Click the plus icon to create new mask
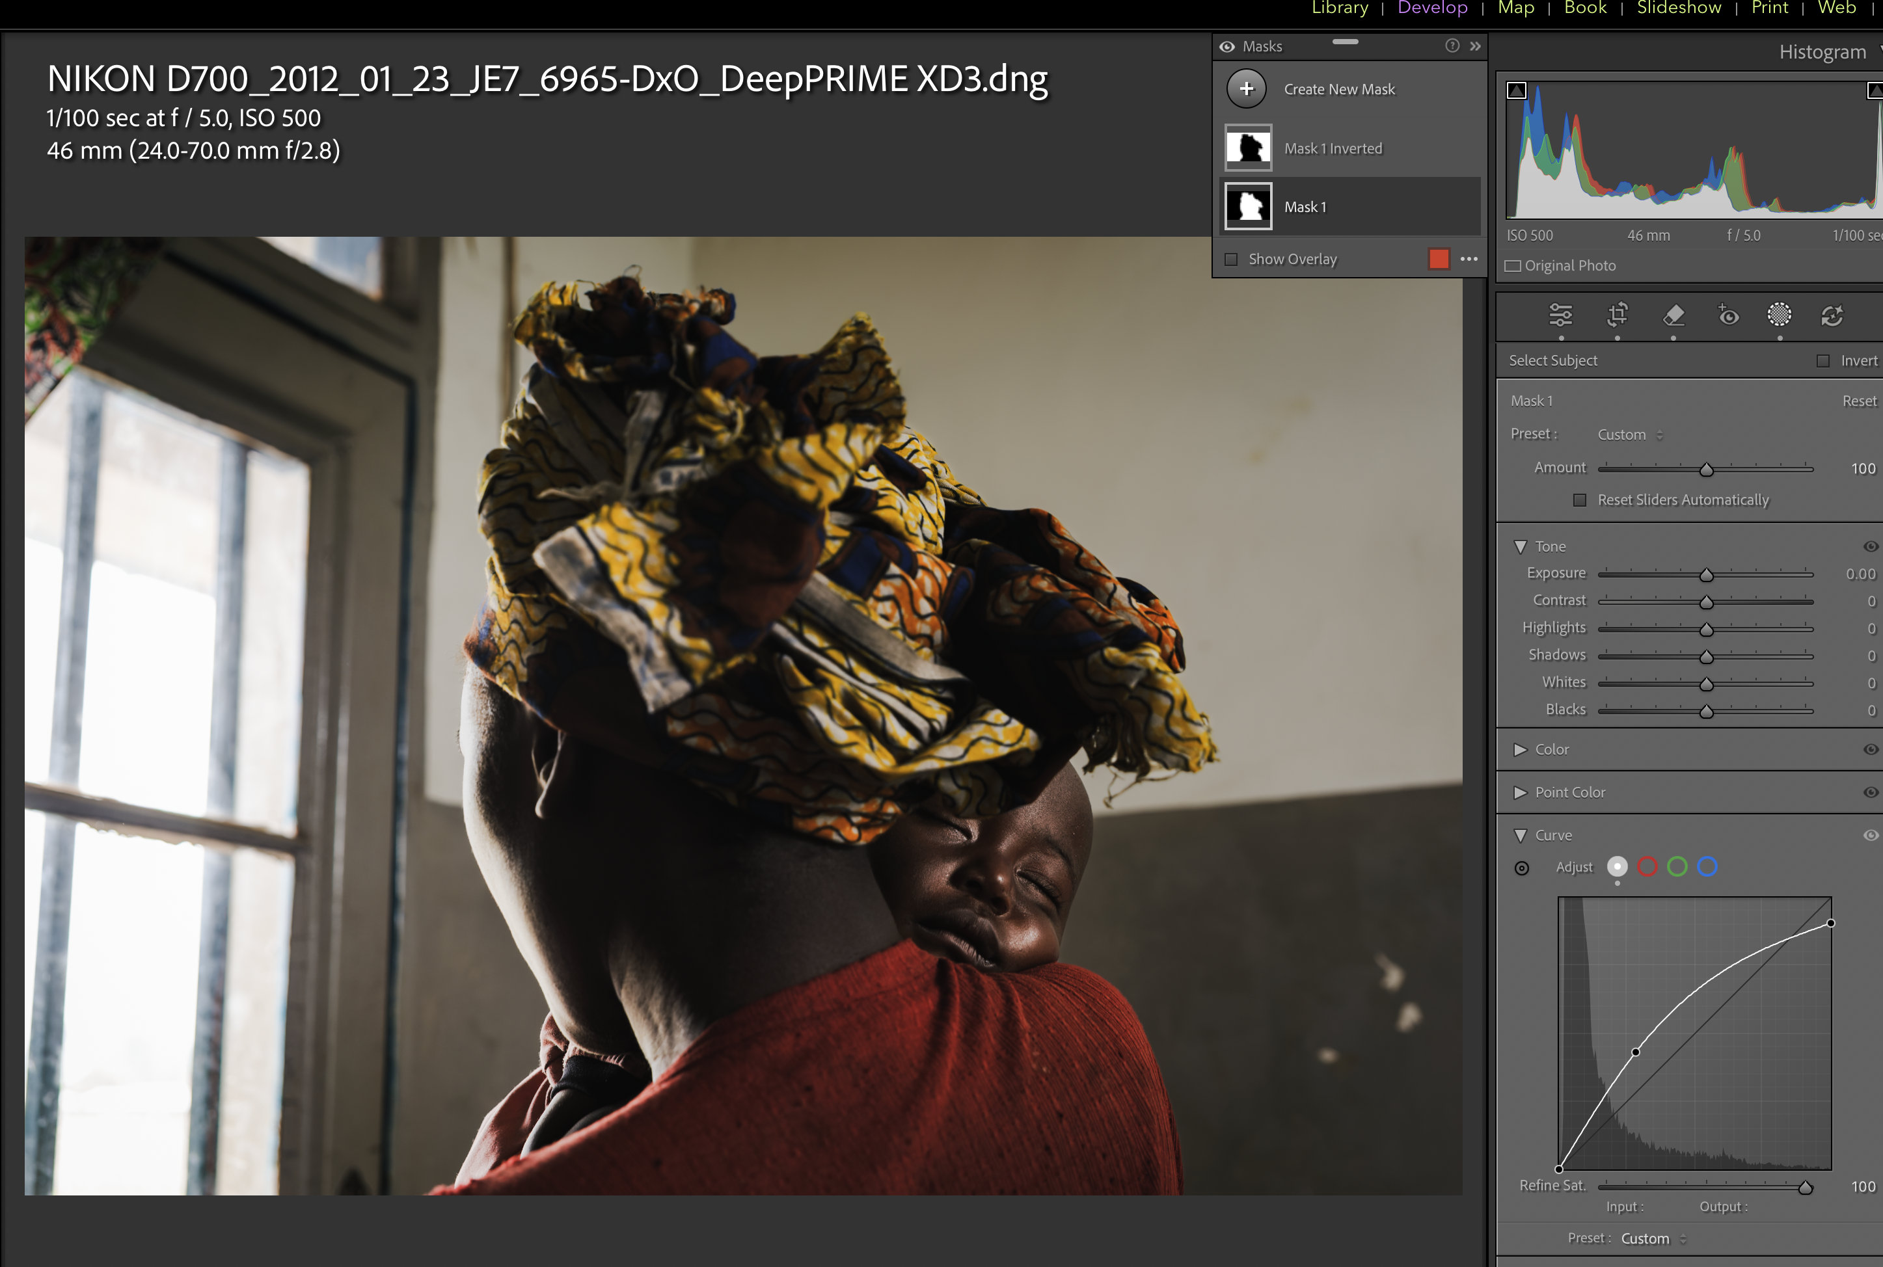 [1246, 89]
